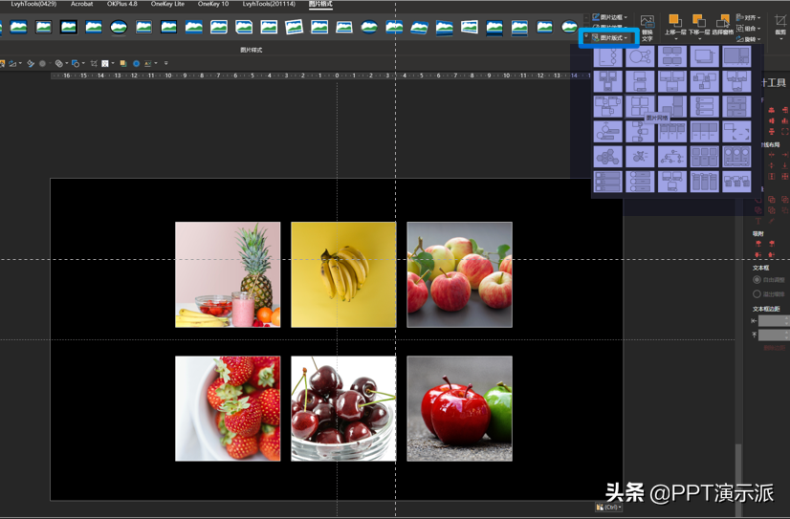Click the first 文本框边距 margin input field
The height and width of the screenshot is (519, 790).
click(x=774, y=320)
